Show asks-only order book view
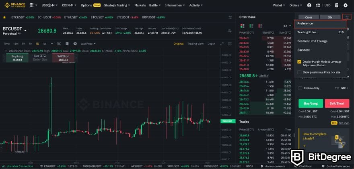Viewport: 354px width, 169px height. (260, 26)
